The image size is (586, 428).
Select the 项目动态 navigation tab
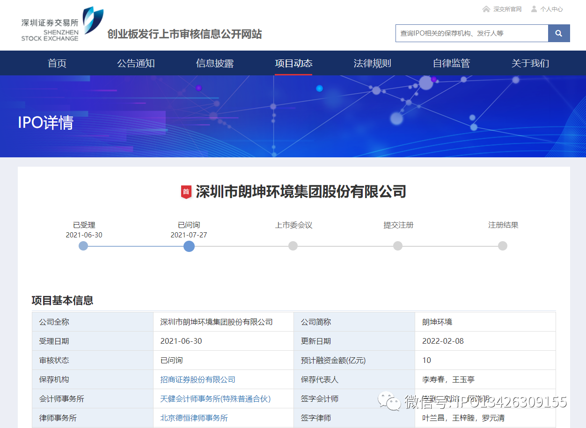(x=293, y=63)
